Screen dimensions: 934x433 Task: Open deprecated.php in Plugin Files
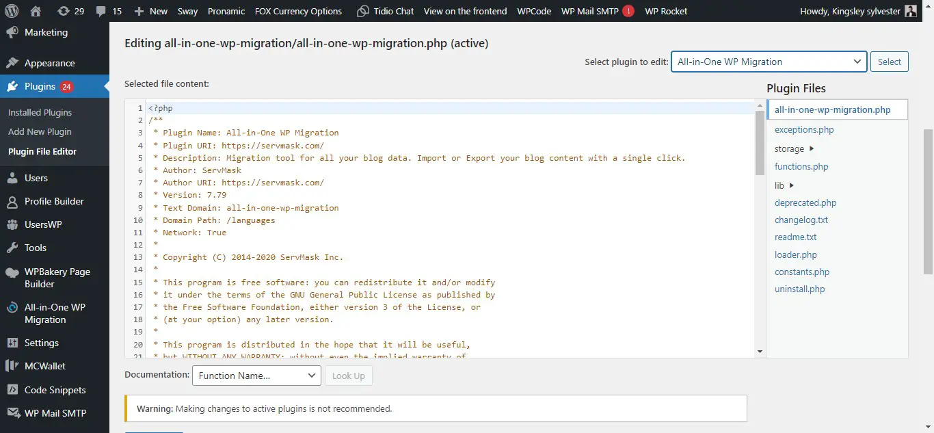tap(805, 202)
